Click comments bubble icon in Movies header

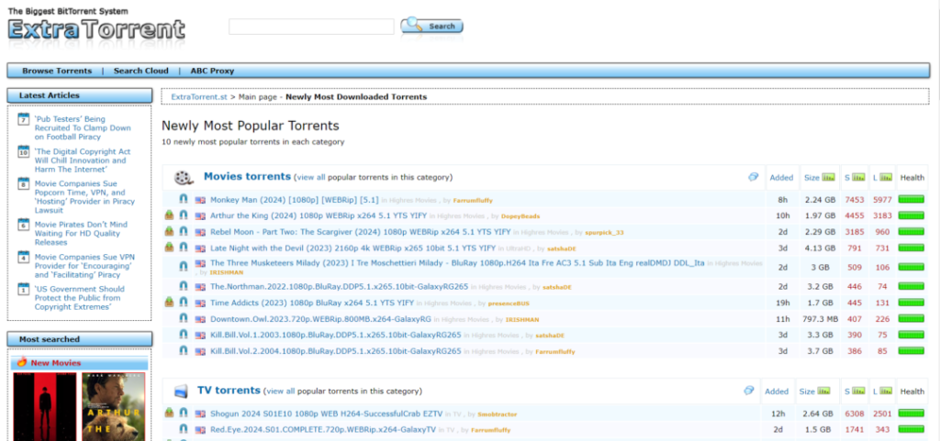pos(754,177)
